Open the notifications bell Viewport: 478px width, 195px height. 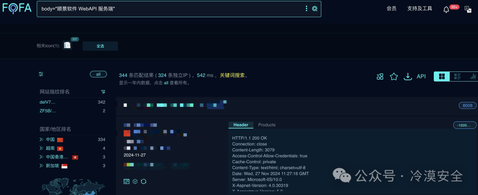[446, 9]
